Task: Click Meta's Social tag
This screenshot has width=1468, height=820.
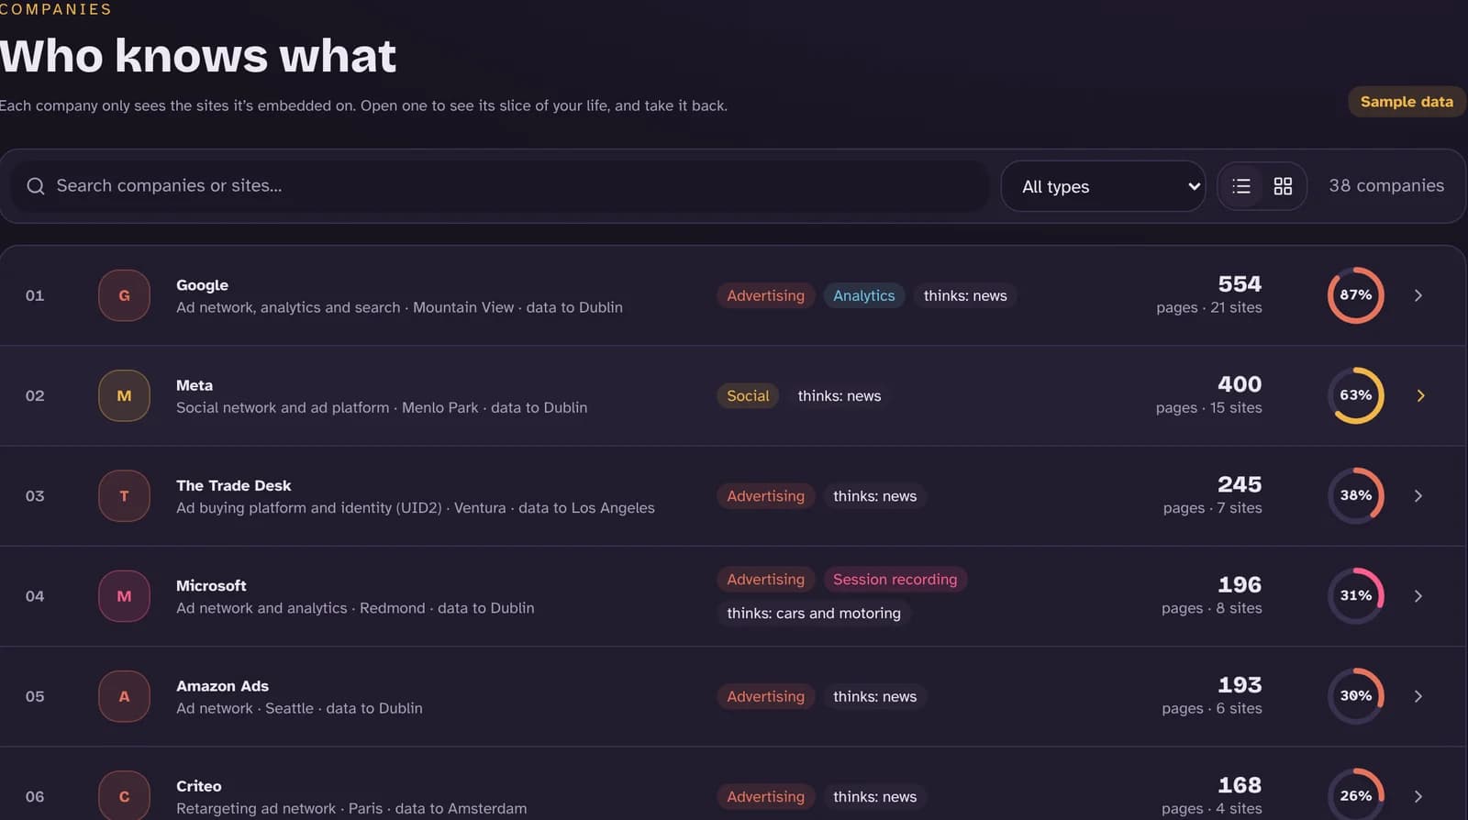Action: [748, 395]
